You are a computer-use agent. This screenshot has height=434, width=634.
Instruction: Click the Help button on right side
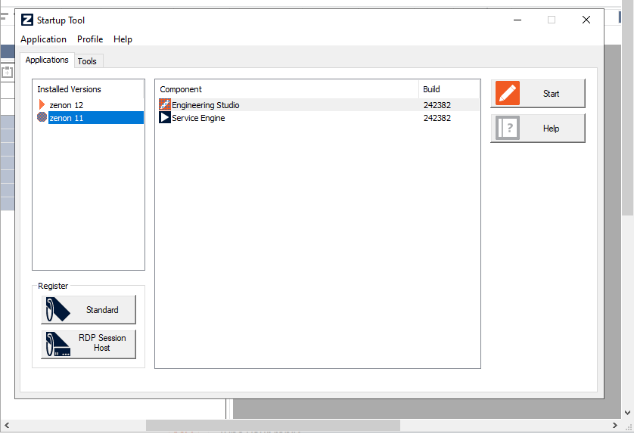(538, 128)
